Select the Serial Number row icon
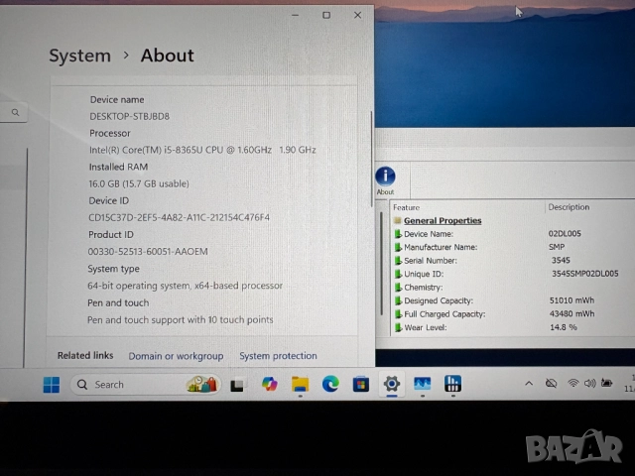Image resolution: width=635 pixels, height=476 pixels. tap(399, 261)
